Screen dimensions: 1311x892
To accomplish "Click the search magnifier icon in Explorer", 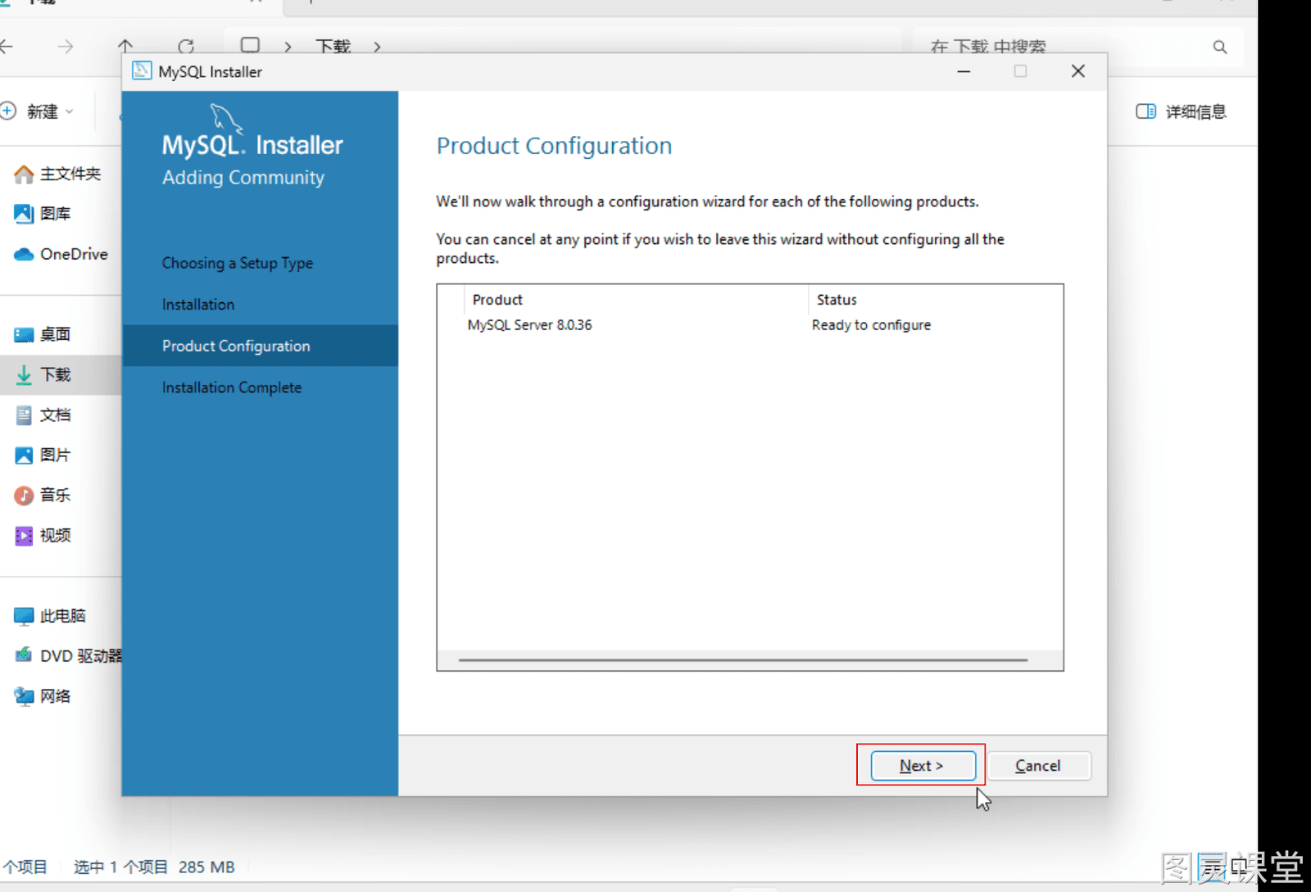I will coord(1220,47).
